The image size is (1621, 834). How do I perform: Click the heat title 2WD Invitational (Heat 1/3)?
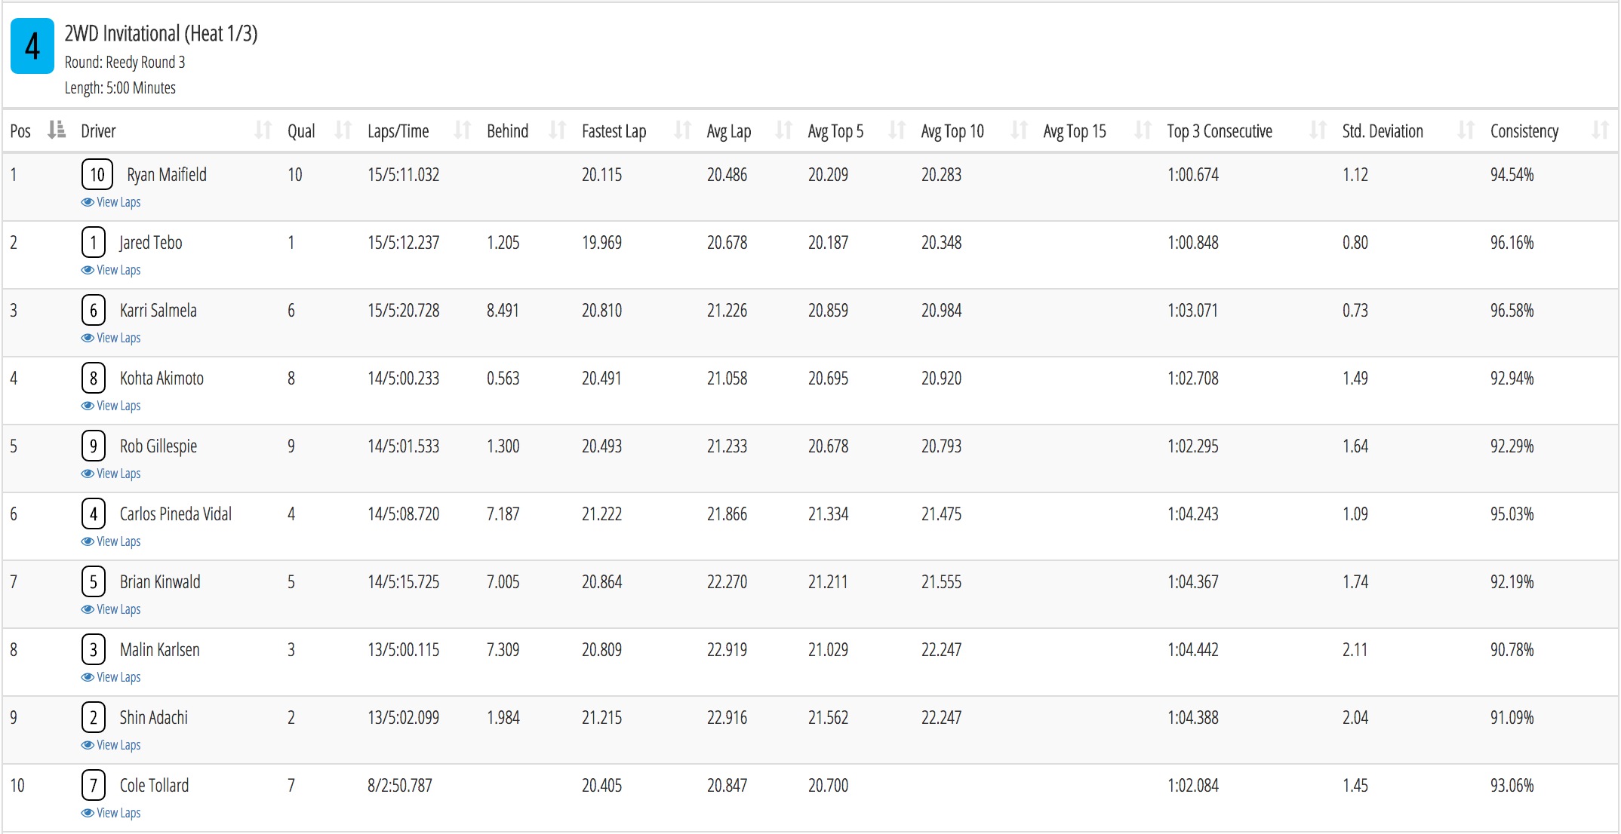161,34
